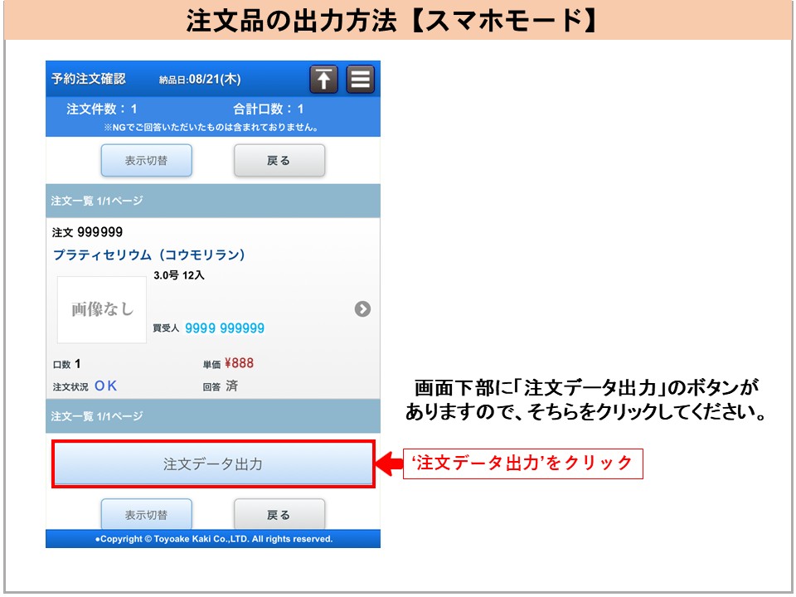This screenshot has width=796, height=597.
Task: Click 戻る button below the order summary
Action: [x=279, y=161]
